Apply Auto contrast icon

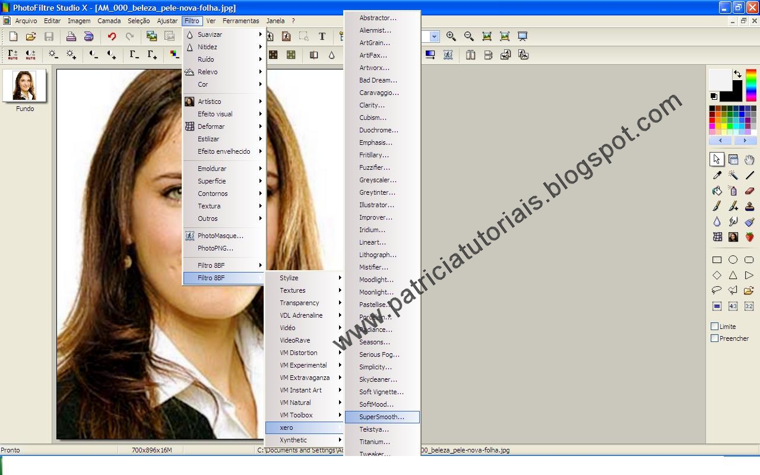(x=31, y=55)
